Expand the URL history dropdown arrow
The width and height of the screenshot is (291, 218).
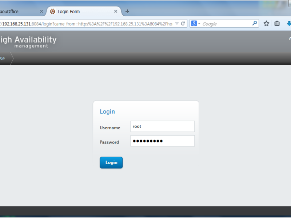(177, 24)
